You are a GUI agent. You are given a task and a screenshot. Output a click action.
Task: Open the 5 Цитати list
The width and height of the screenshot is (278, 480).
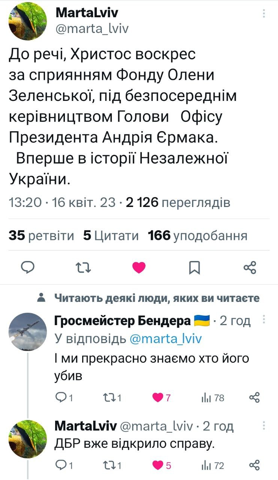(111, 235)
